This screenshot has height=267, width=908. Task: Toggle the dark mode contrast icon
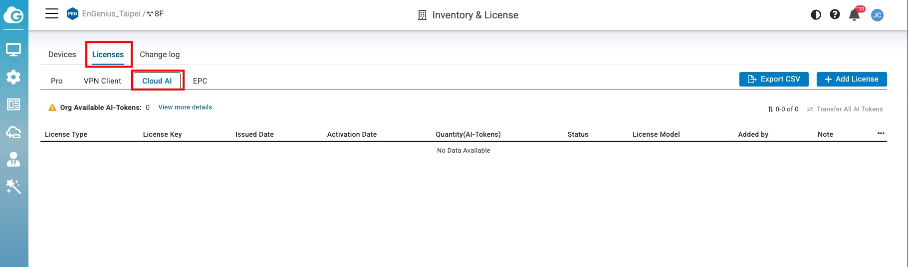(816, 15)
